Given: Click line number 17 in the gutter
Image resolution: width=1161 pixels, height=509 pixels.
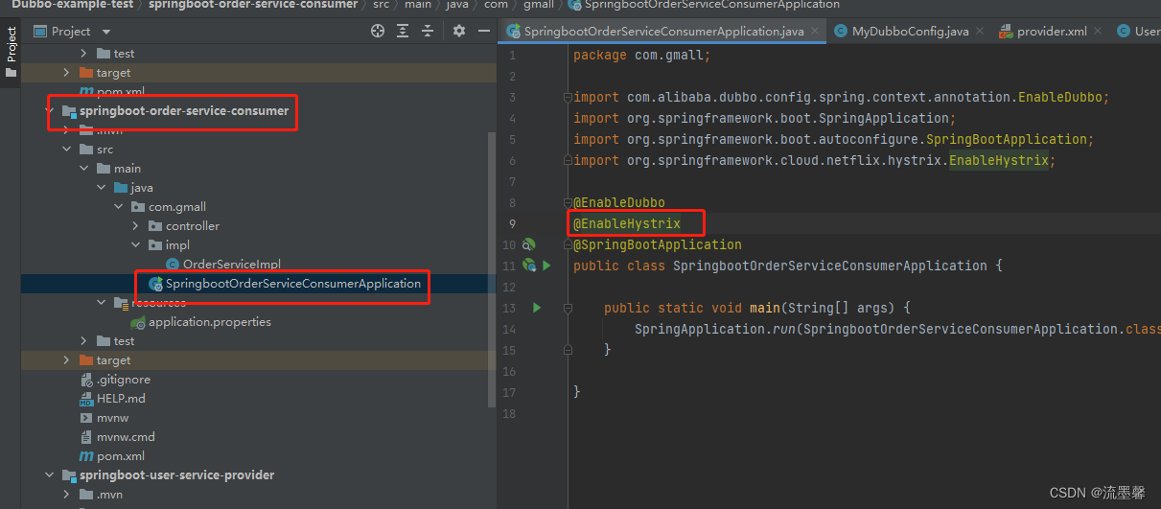Looking at the screenshot, I should click(508, 392).
